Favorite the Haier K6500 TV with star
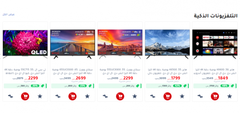240x113 pixels. 182,96
